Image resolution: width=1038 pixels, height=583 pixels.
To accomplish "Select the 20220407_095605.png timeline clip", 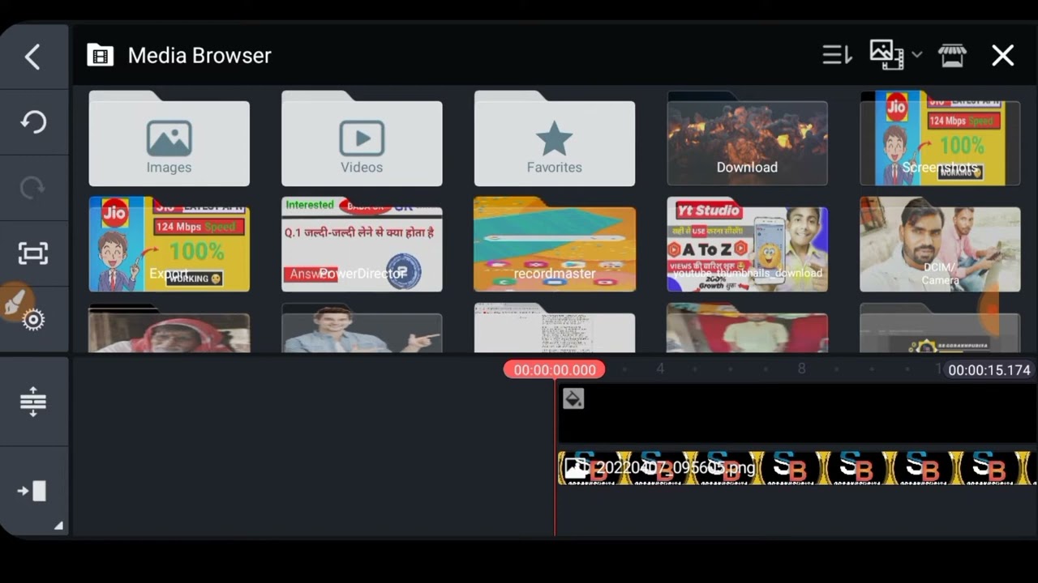I will 796,468.
